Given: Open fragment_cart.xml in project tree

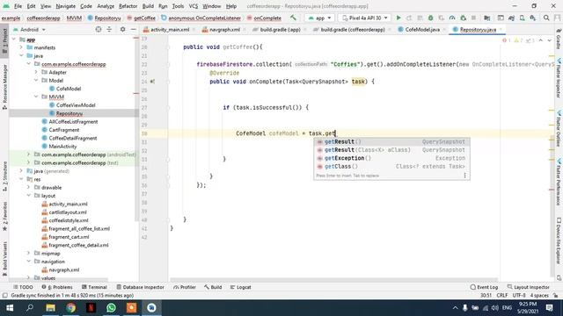Looking at the screenshot, I should tap(69, 237).
